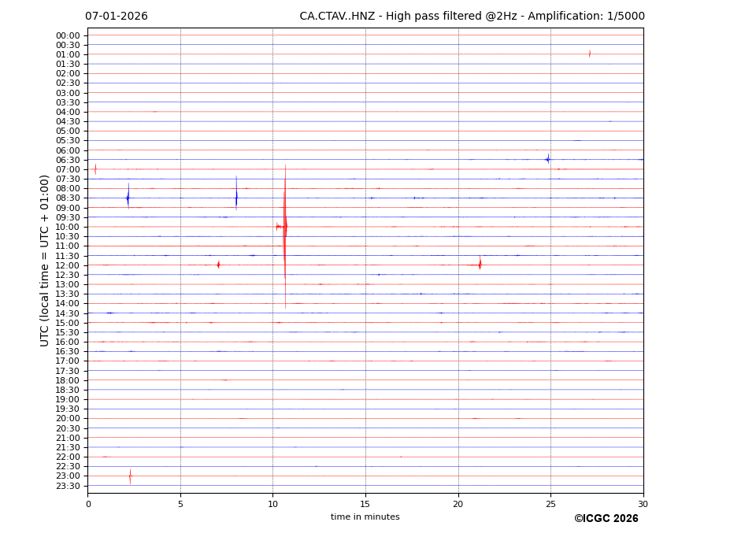
Task: Click the red spike on the 23:00 trace
Action: 130,476
